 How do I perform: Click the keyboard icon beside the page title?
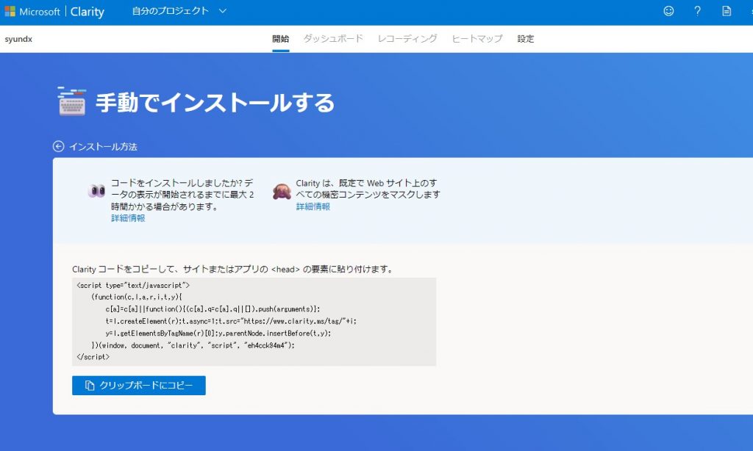(72, 101)
